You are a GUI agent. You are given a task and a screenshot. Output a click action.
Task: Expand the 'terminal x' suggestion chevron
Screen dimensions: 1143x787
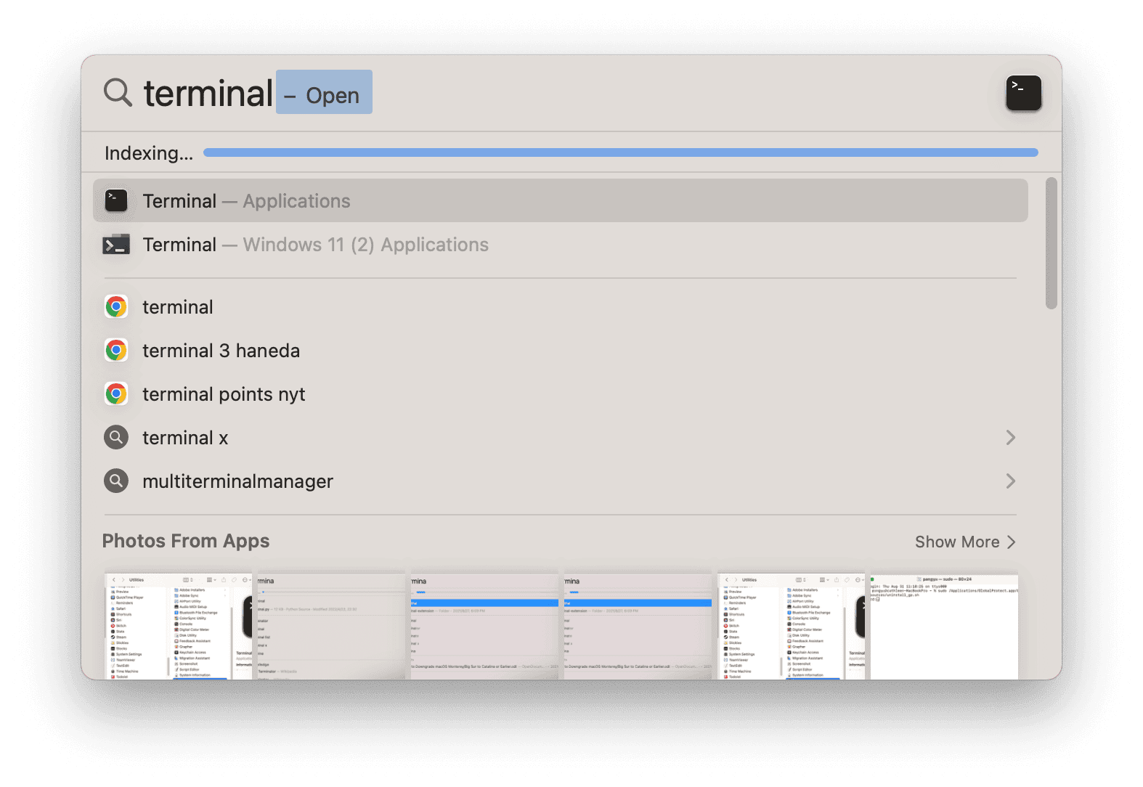click(x=1010, y=438)
